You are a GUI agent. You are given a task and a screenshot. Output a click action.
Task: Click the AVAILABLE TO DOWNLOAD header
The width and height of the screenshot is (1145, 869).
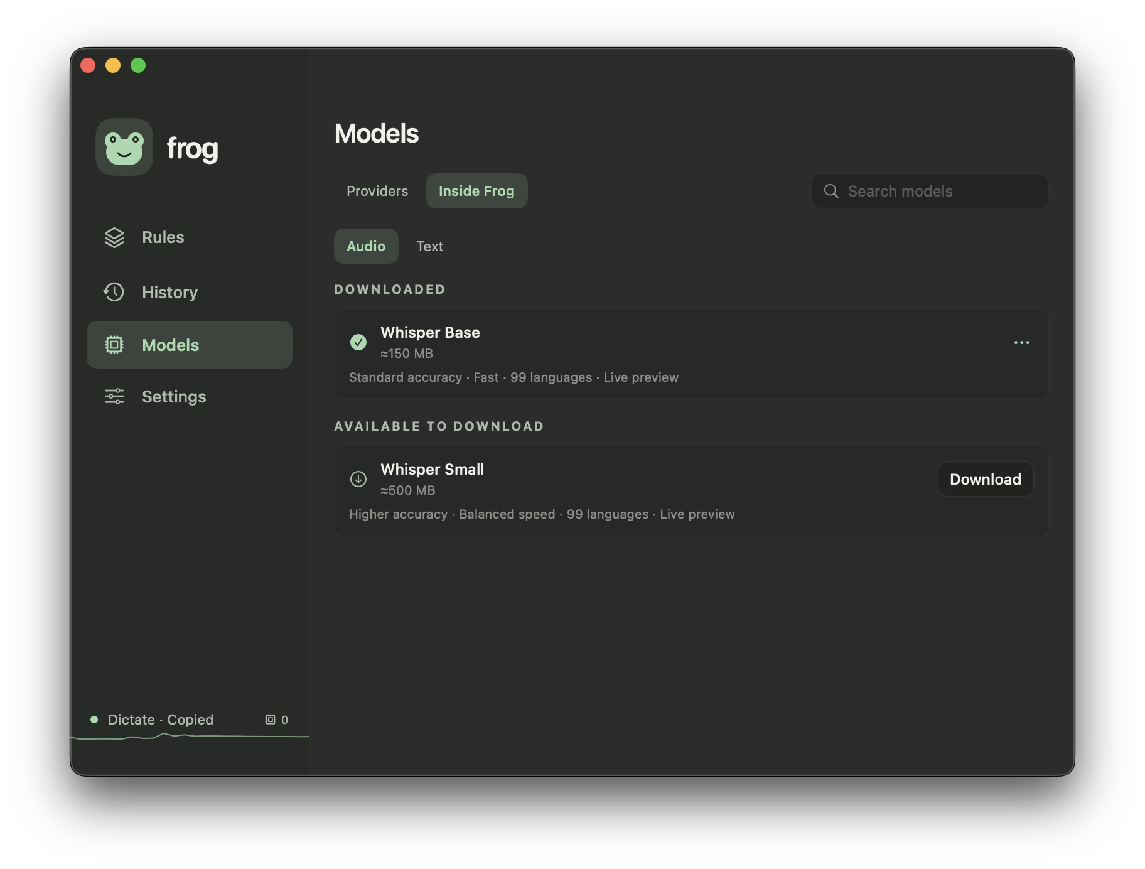(x=439, y=426)
